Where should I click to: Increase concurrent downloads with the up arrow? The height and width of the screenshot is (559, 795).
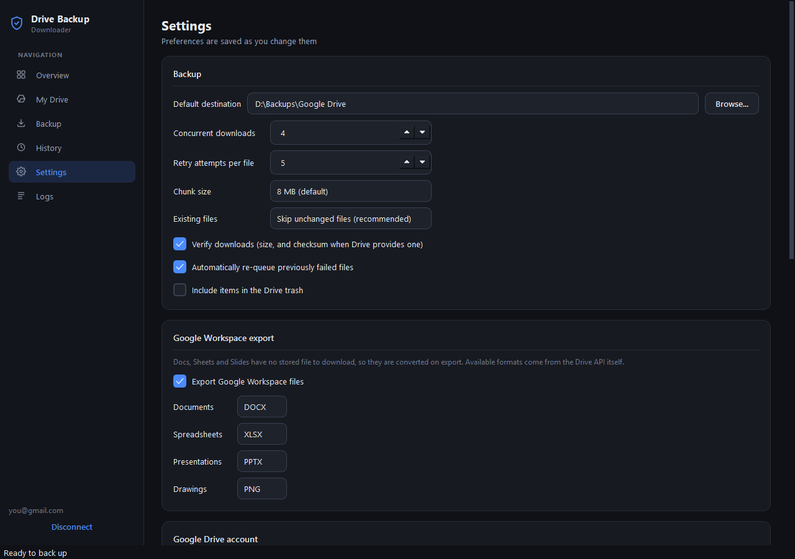coord(407,132)
